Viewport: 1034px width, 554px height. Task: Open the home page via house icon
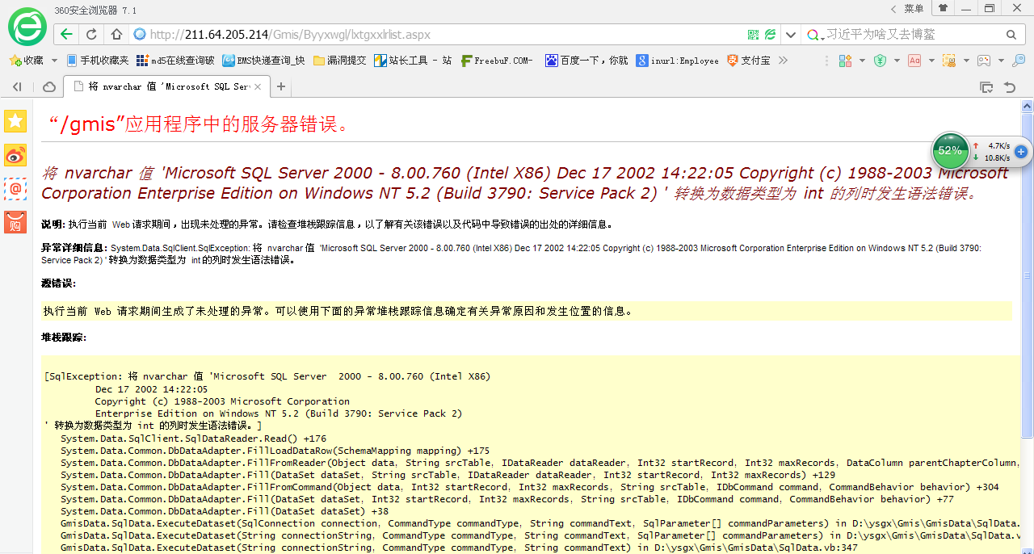click(116, 34)
